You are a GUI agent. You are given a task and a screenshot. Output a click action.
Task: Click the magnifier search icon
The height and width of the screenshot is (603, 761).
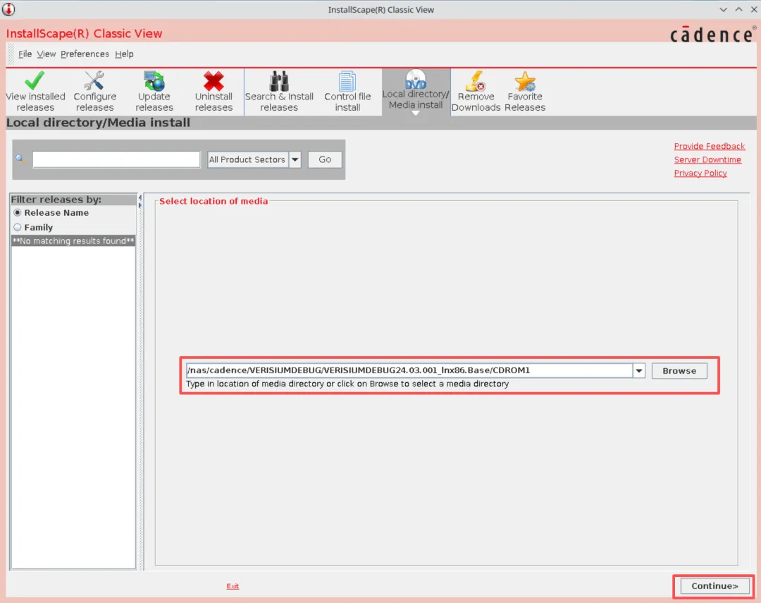(x=20, y=159)
